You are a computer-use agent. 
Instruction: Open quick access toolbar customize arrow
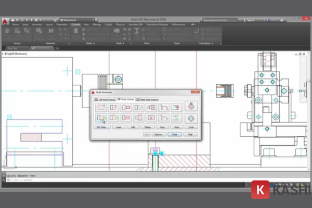[96, 20]
